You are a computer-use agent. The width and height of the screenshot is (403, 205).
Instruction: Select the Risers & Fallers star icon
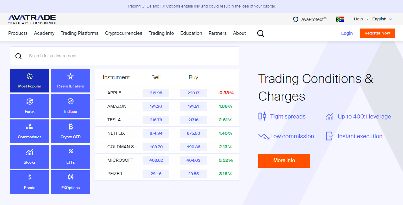[70, 76]
